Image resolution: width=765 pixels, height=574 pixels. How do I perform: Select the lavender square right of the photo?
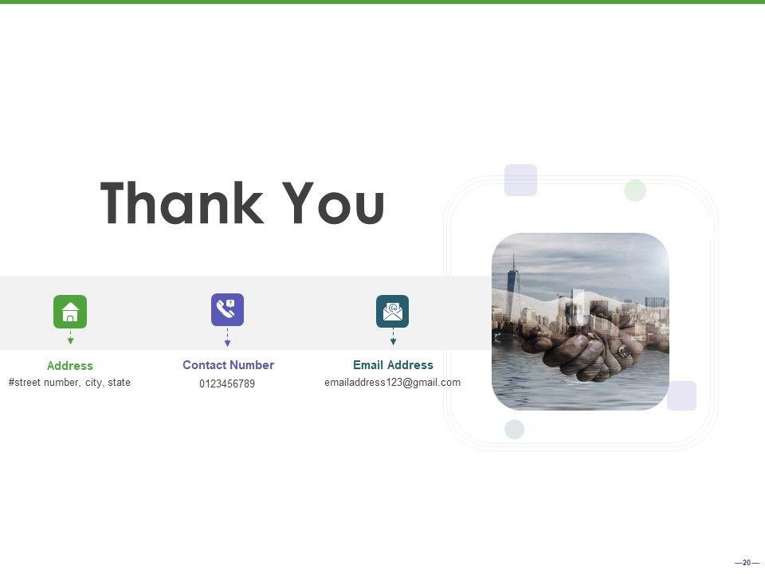click(x=681, y=395)
